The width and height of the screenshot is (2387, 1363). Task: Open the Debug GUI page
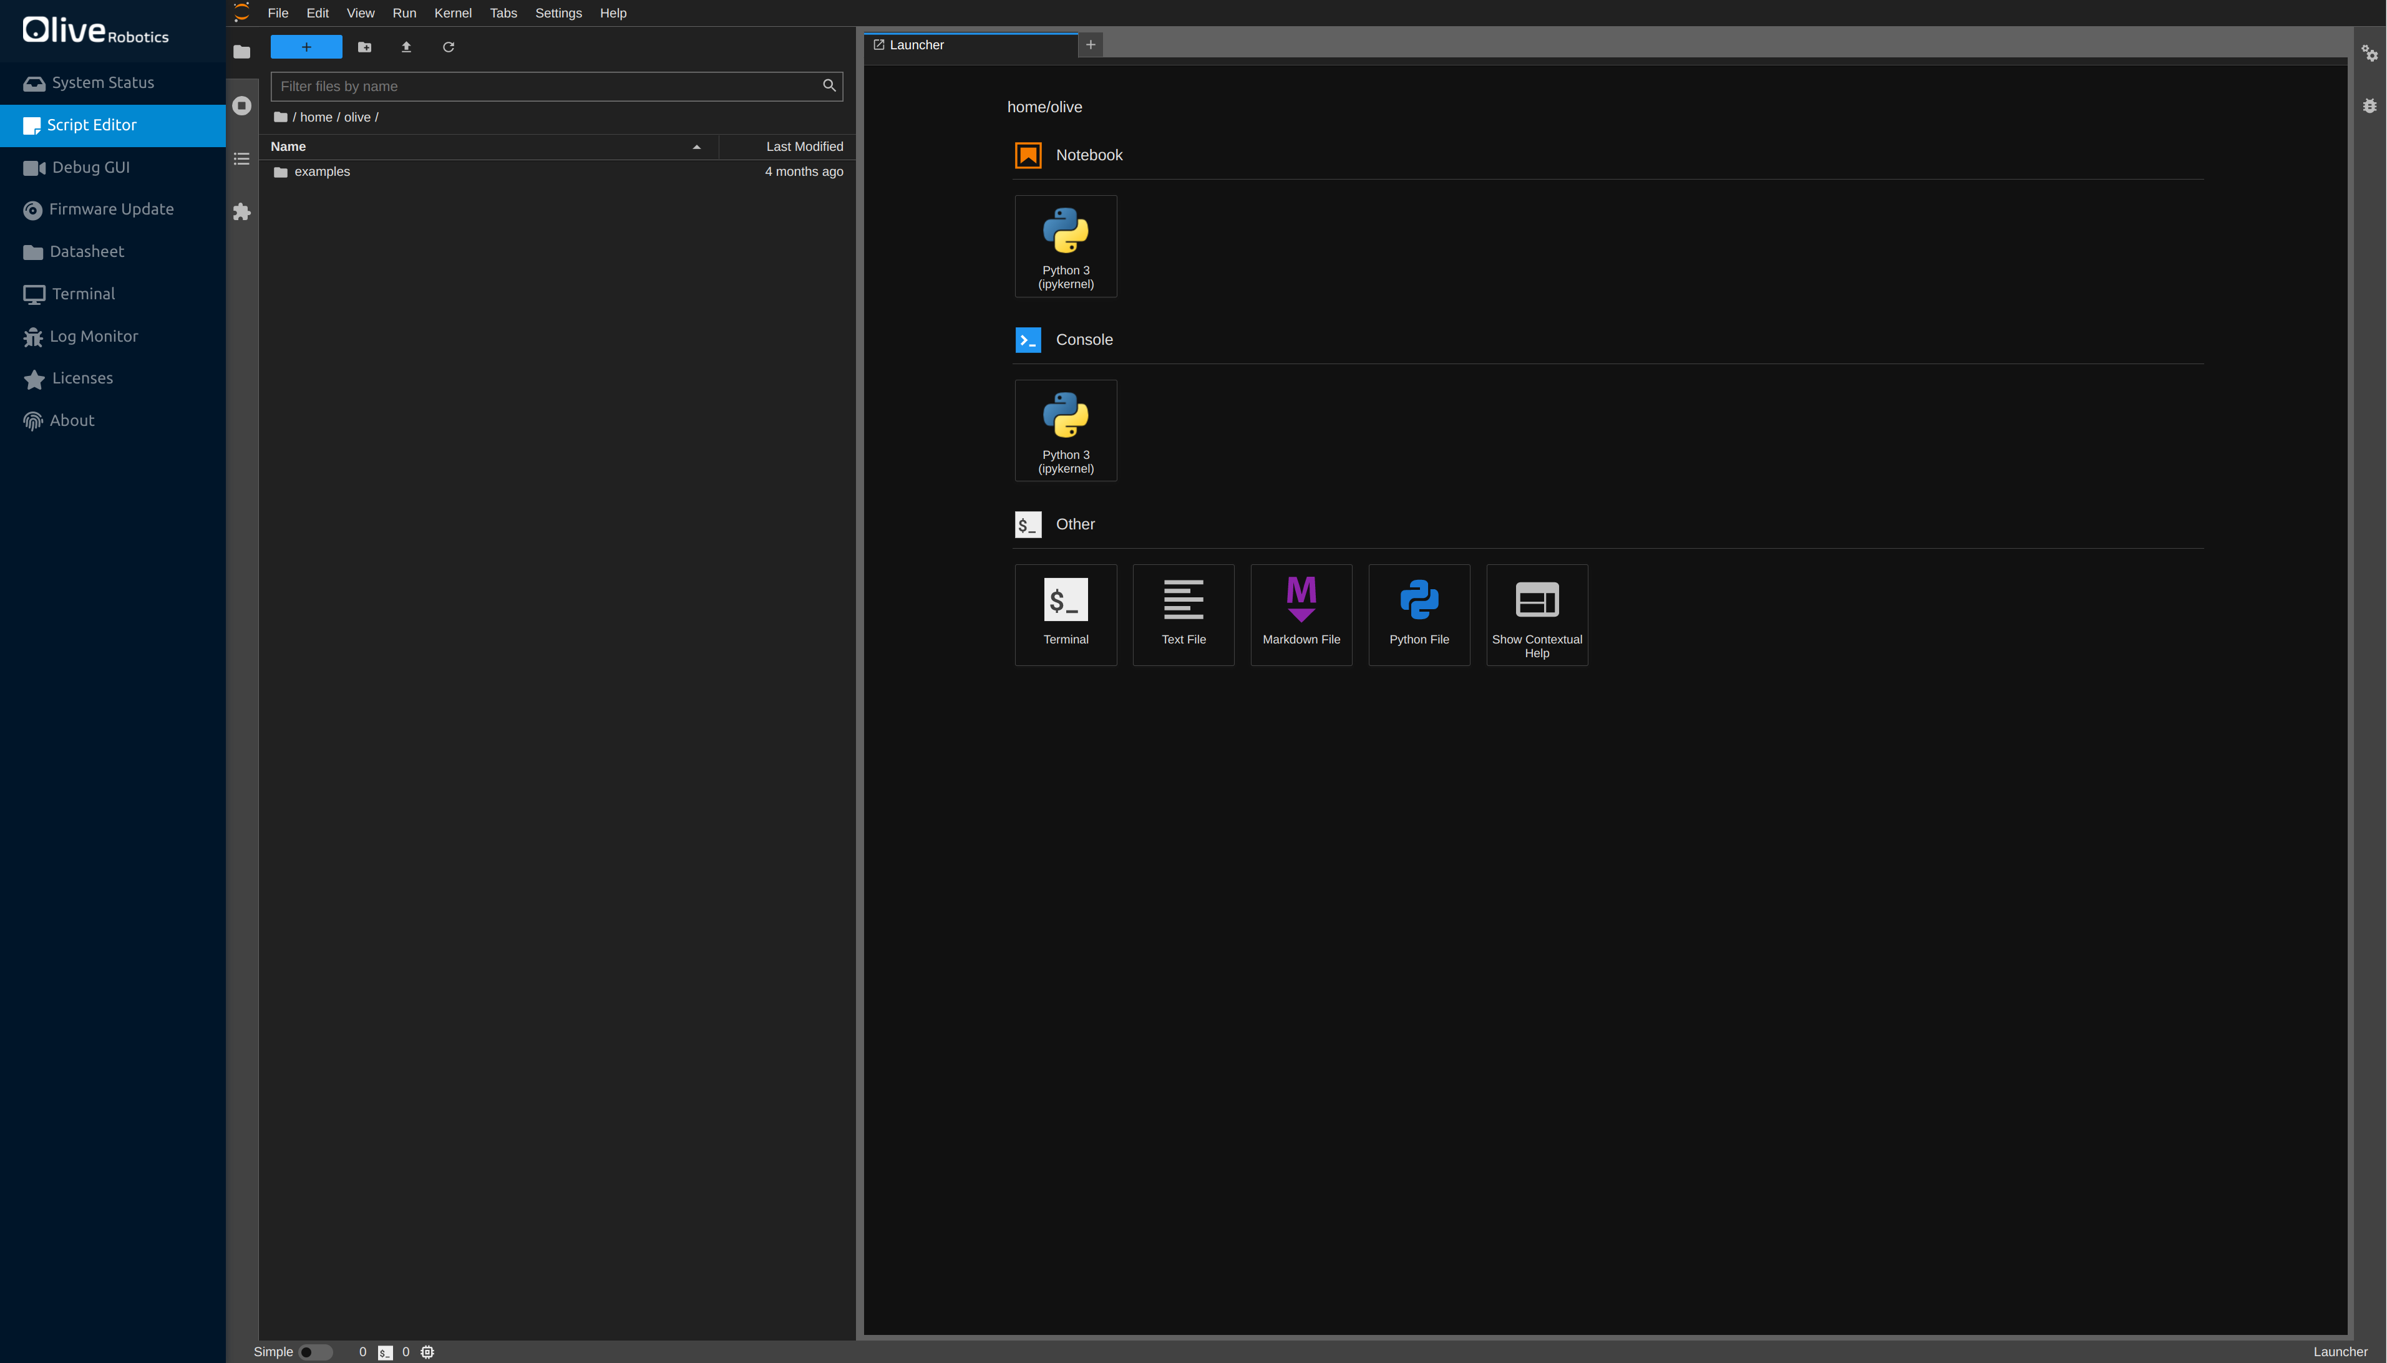(x=112, y=168)
